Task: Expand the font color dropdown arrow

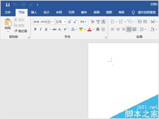Action: 93,29
